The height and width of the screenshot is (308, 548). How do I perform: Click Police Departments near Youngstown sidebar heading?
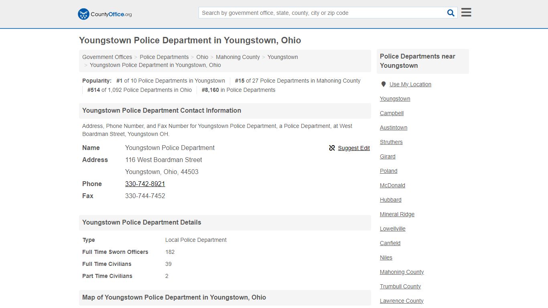pyautogui.click(x=418, y=61)
